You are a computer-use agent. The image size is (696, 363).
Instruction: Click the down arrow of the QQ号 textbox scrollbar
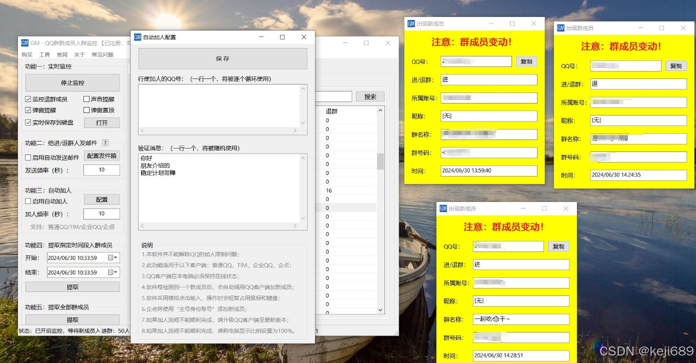click(303, 122)
